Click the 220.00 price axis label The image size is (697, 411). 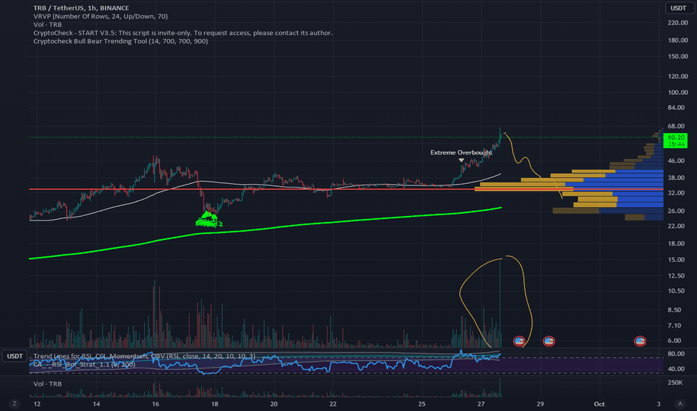tap(678, 22)
